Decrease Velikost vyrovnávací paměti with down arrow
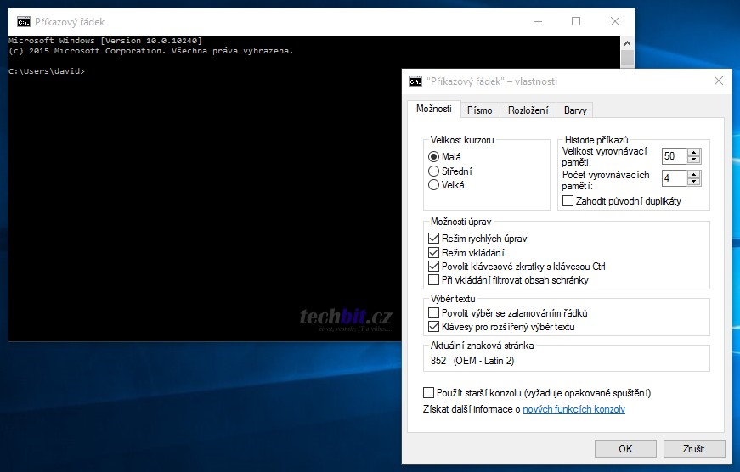The image size is (740, 472). coord(694,160)
